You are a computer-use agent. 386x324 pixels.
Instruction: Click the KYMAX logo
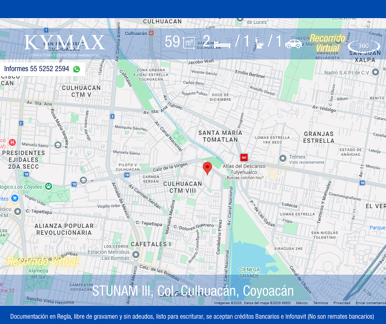click(x=64, y=43)
